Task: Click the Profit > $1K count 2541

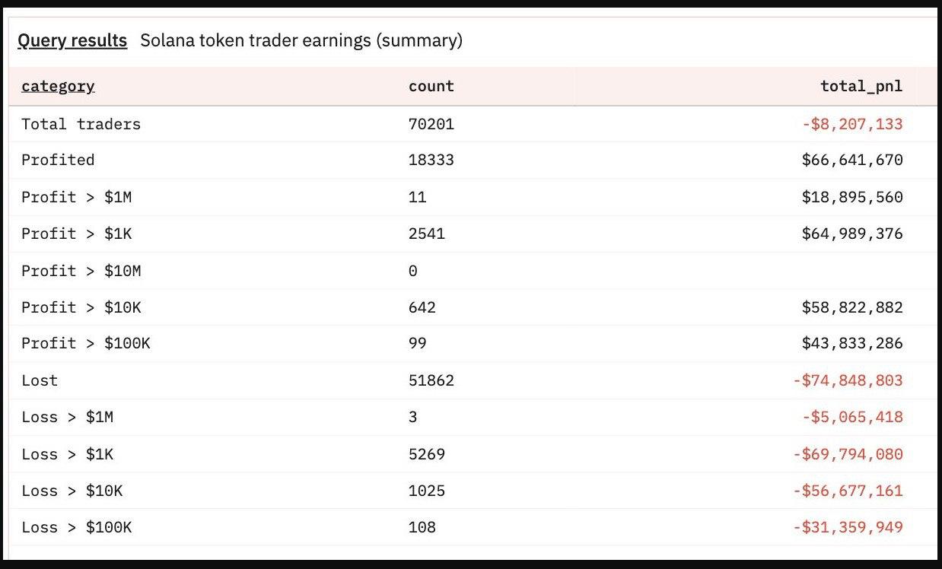Action: pos(427,234)
